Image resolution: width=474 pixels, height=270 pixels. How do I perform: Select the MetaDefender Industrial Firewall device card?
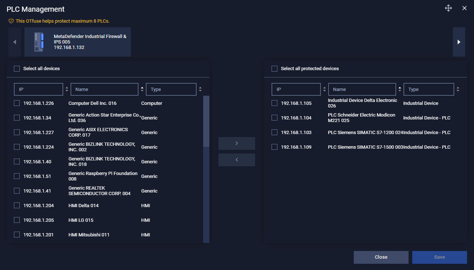[x=77, y=42]
